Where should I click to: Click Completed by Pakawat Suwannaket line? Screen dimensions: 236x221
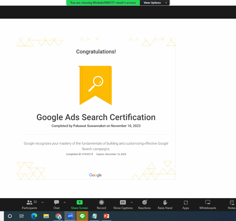(96, 126)
